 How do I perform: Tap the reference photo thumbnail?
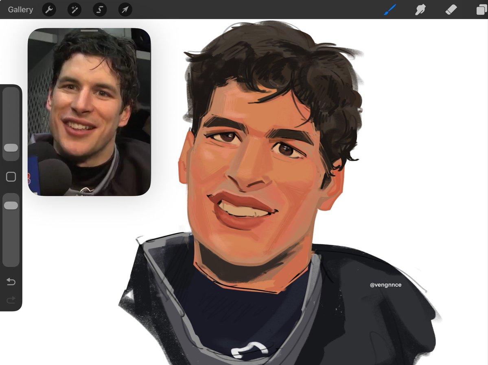(x=89, y=112)
